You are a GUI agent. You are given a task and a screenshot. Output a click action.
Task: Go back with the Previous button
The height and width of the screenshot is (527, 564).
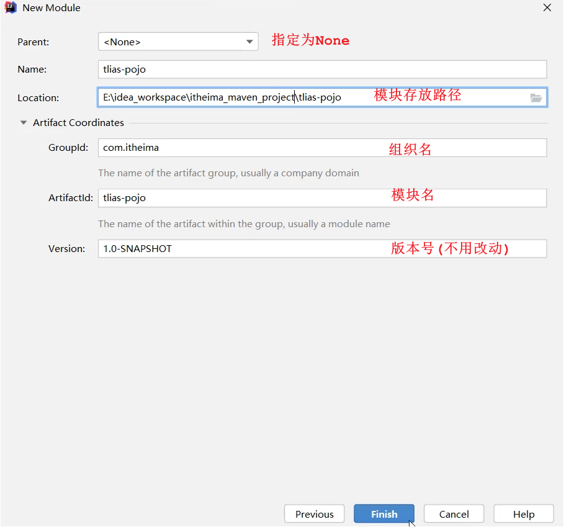coord(314,514)
